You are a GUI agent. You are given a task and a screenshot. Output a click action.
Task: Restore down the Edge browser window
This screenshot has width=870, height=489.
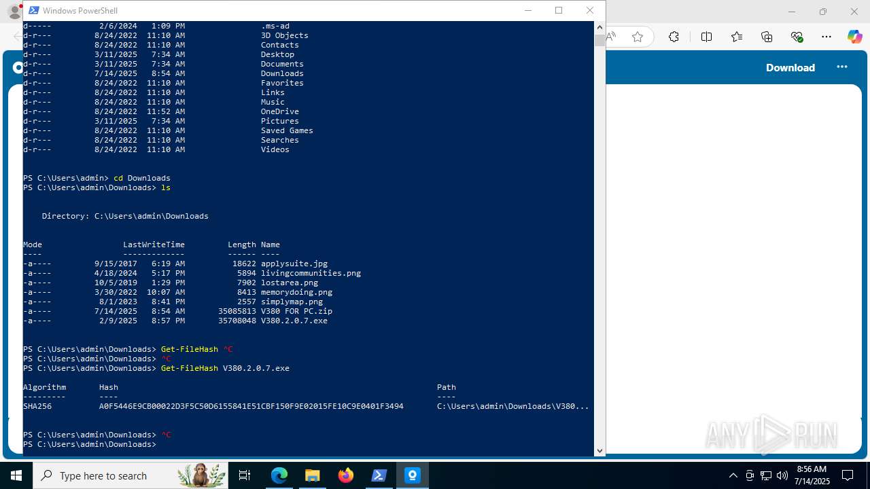(823, 12)
